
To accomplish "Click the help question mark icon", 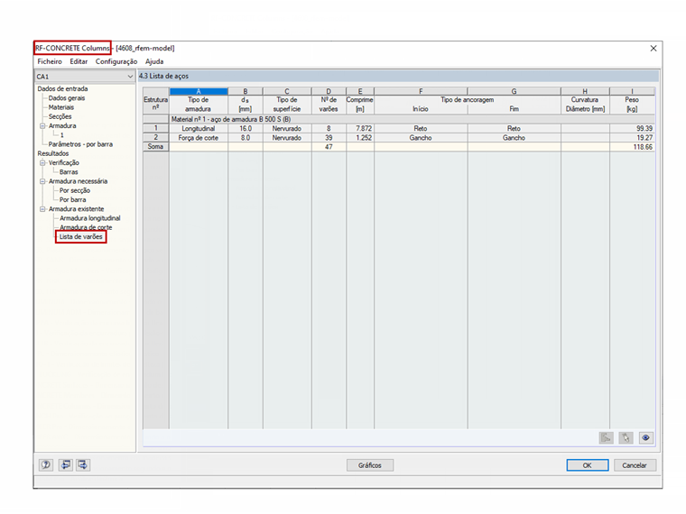I will (46, 465).
